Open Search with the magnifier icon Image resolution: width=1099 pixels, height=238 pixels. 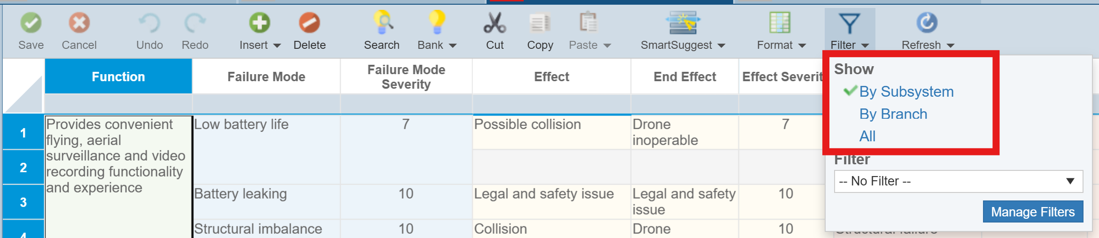click(x=383, y=23)
